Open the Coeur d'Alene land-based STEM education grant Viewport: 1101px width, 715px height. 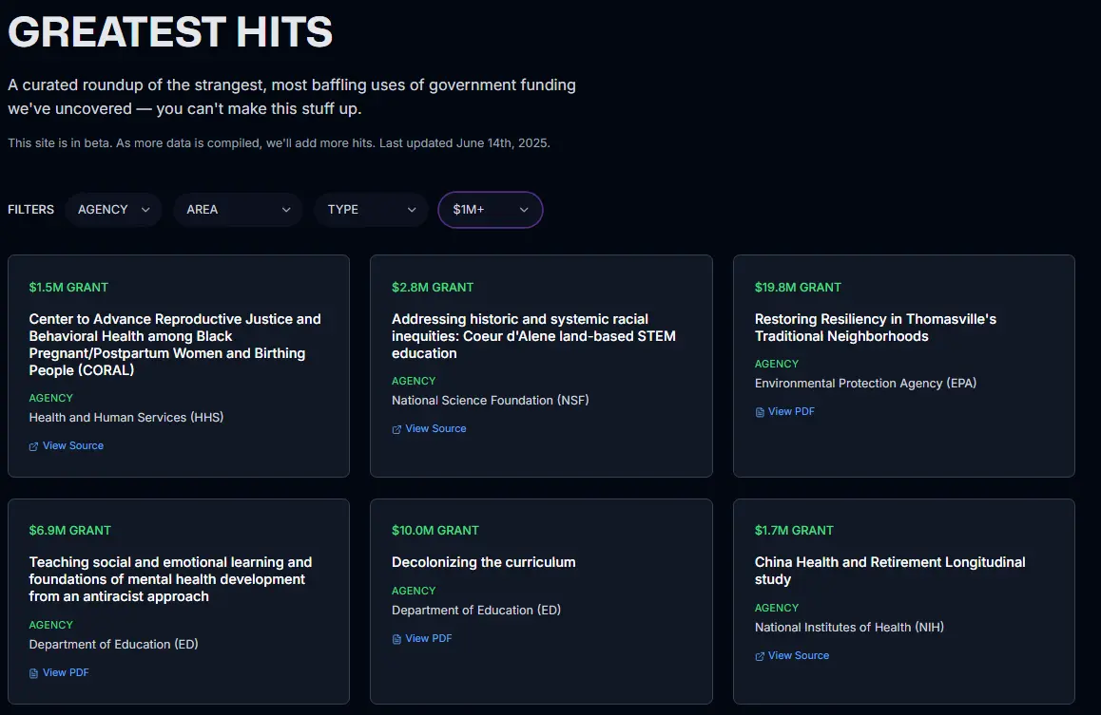(533, 336)
